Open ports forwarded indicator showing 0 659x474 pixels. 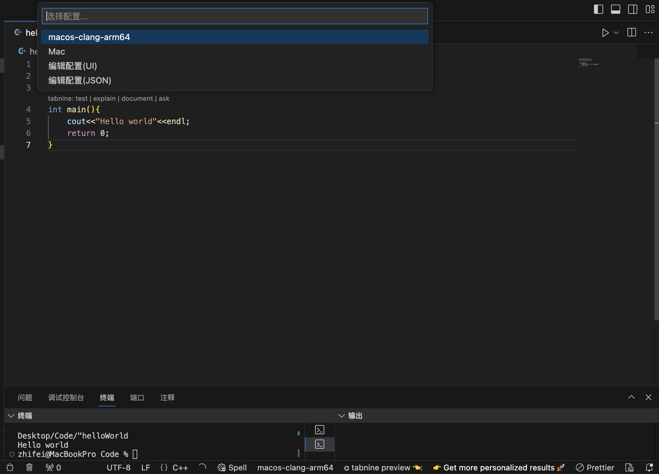point(53,467)
